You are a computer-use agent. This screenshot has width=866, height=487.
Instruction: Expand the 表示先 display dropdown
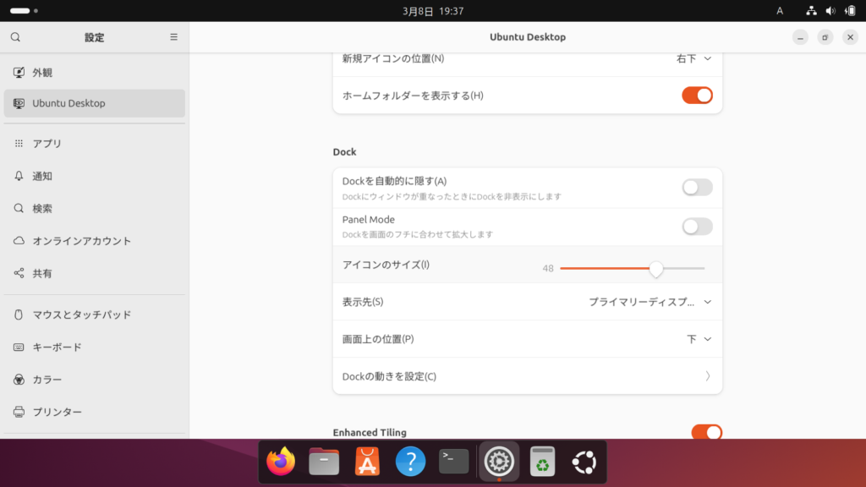pos(650,302)
